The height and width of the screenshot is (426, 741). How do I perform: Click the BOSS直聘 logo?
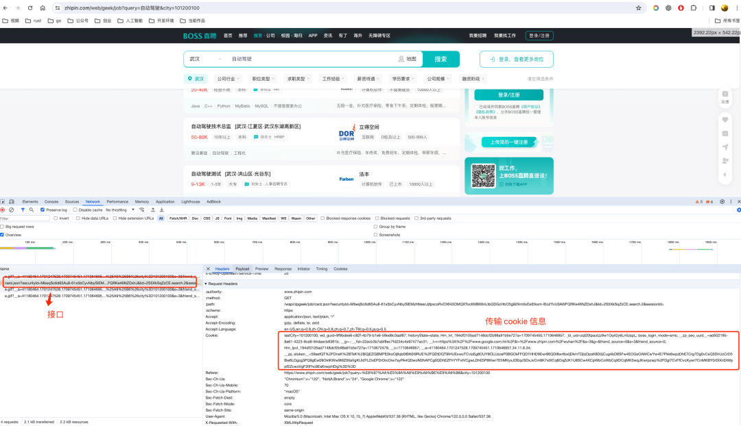pyautogui.click(x=200, y=36)
